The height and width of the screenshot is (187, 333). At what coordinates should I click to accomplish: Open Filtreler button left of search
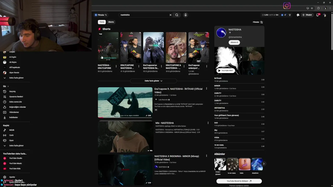tap(101, 15)
